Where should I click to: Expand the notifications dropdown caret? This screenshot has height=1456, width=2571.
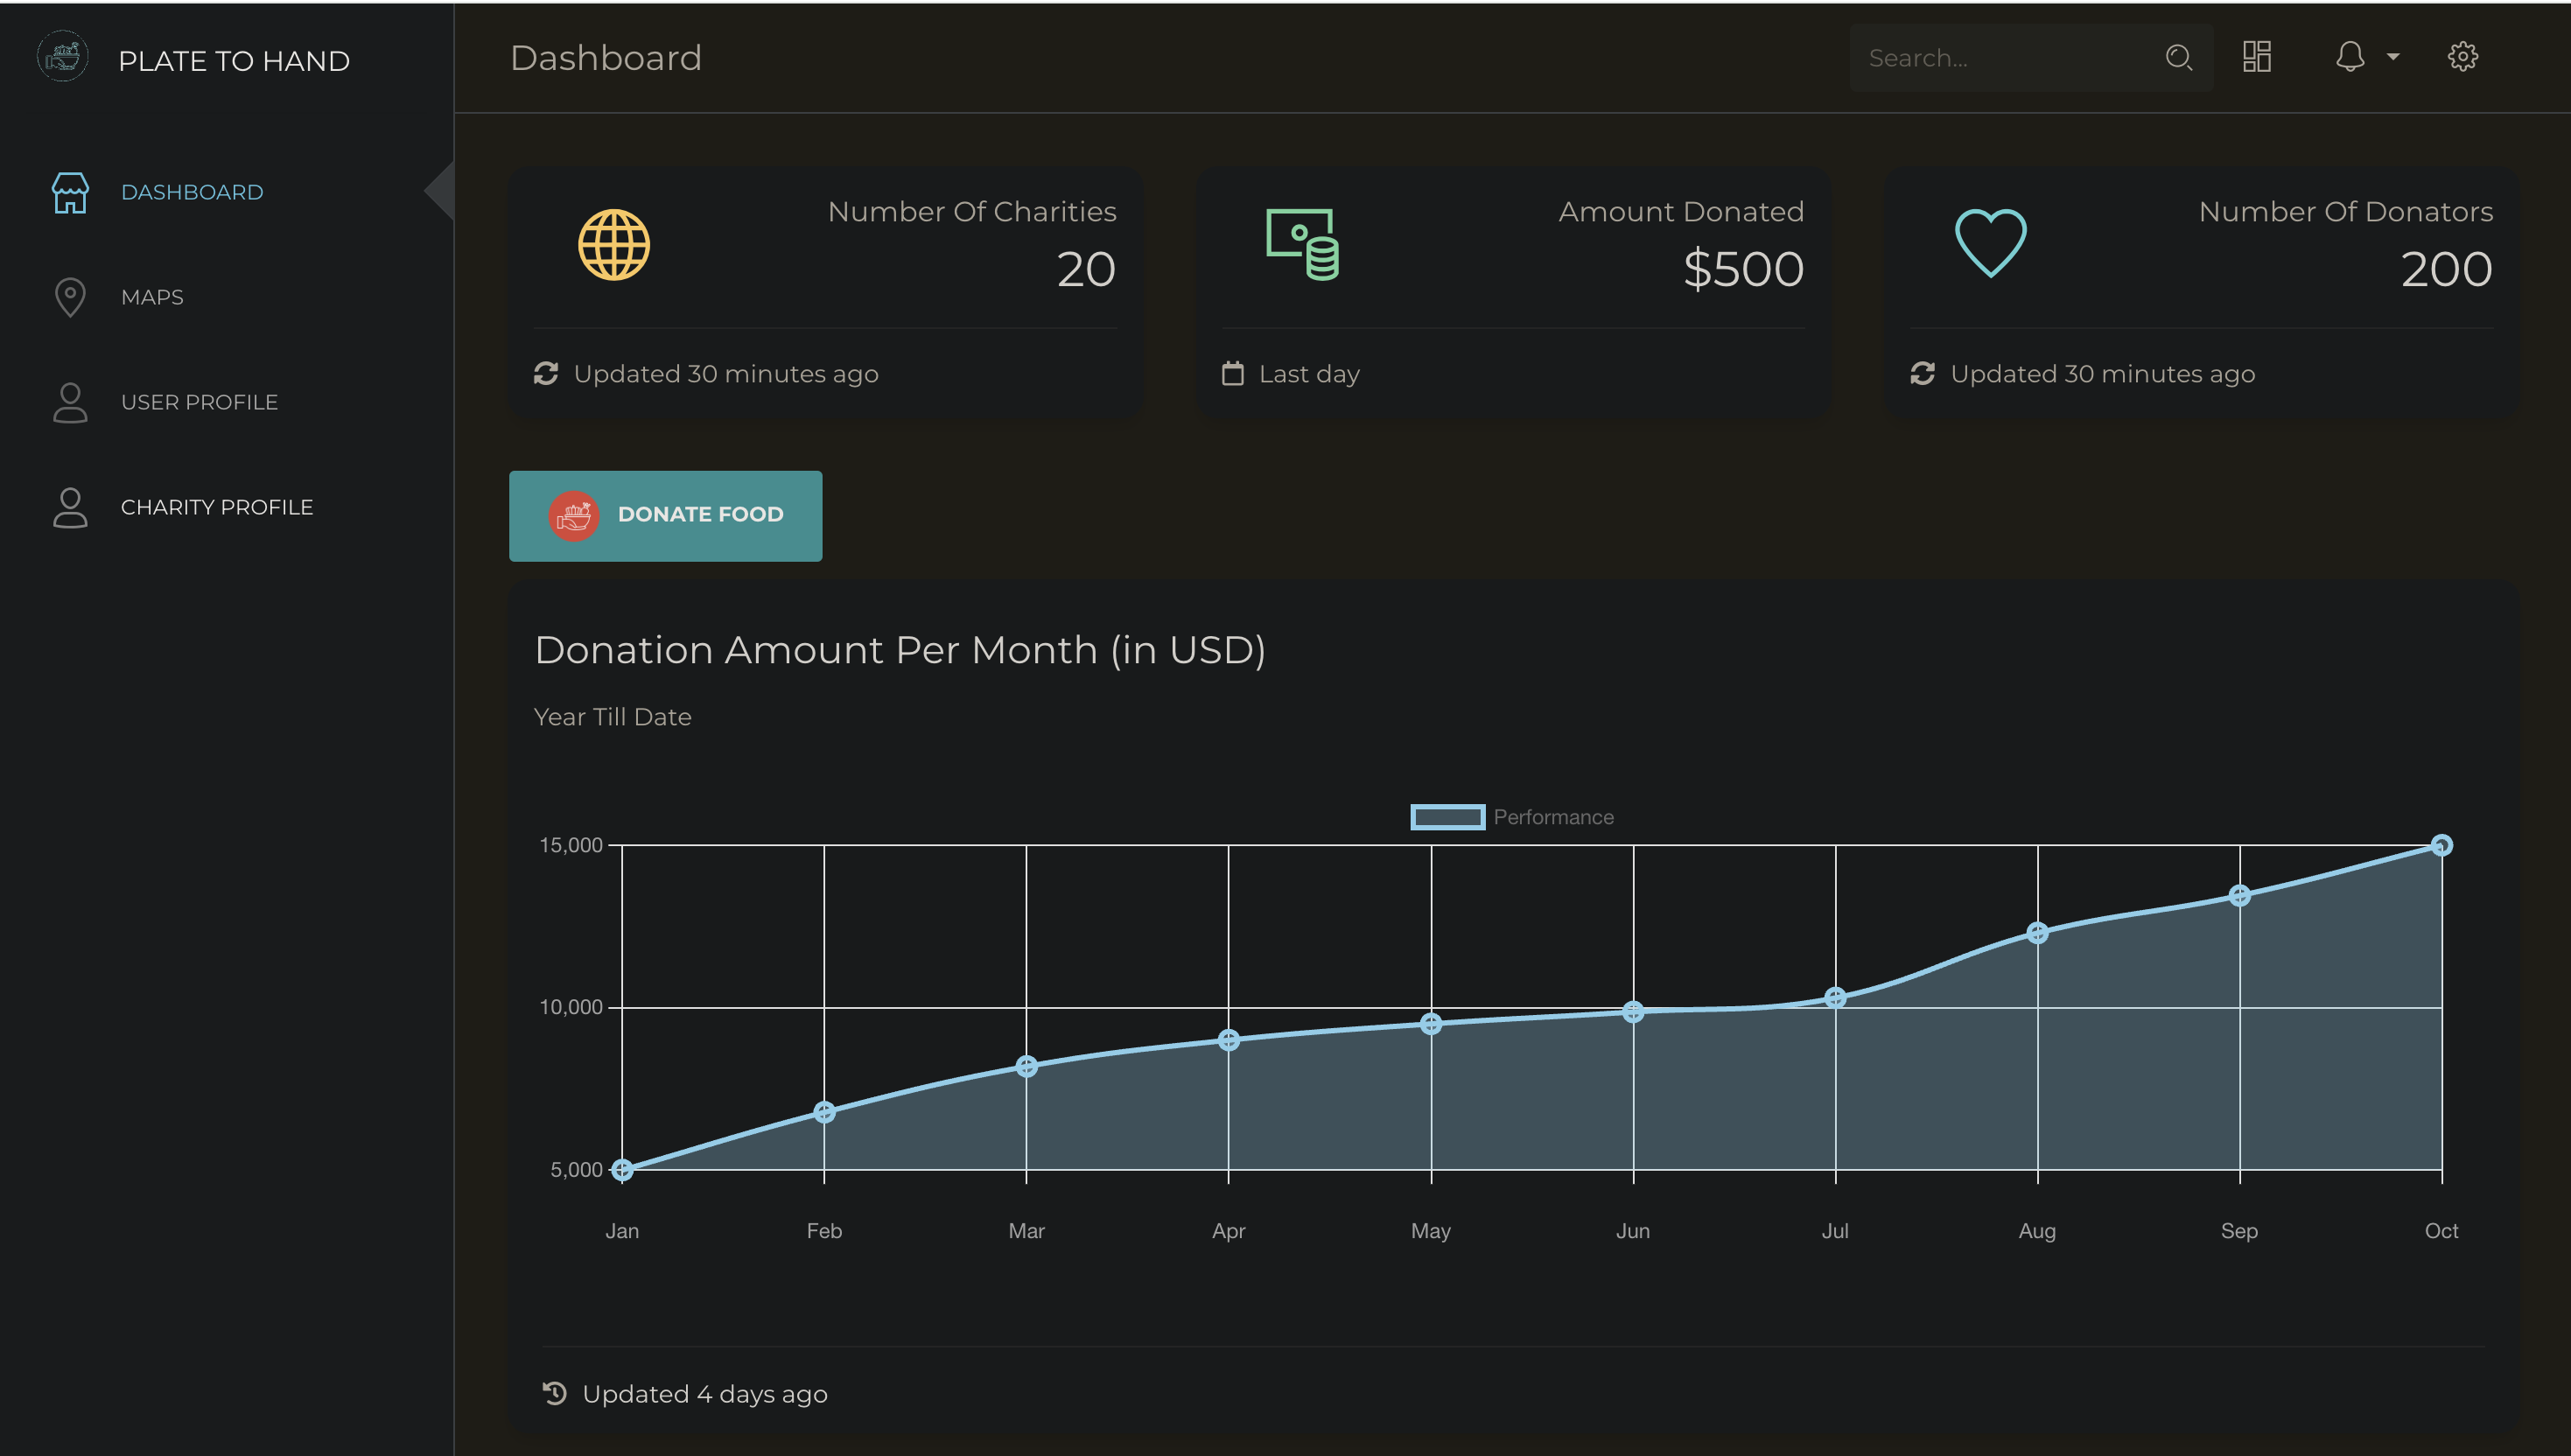click(2393, 57)
